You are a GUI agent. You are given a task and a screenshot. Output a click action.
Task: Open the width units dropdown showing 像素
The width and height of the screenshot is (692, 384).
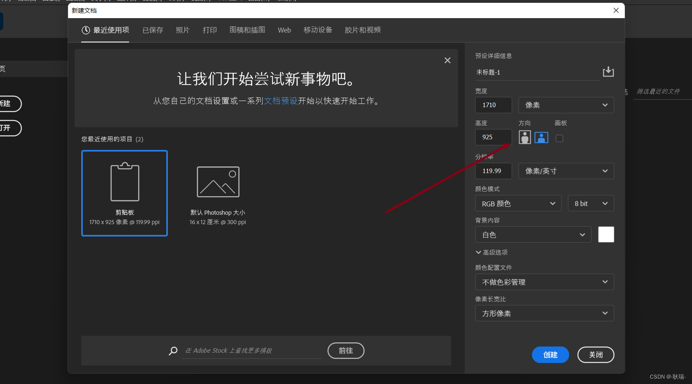click(566, 105)
